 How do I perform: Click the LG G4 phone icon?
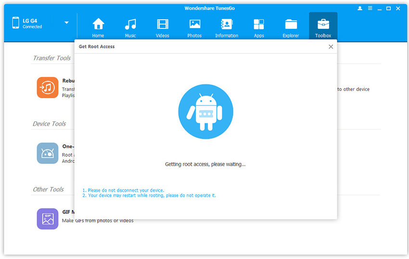click(15, 23)
